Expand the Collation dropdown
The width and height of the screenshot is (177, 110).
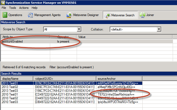click(159, 29)
